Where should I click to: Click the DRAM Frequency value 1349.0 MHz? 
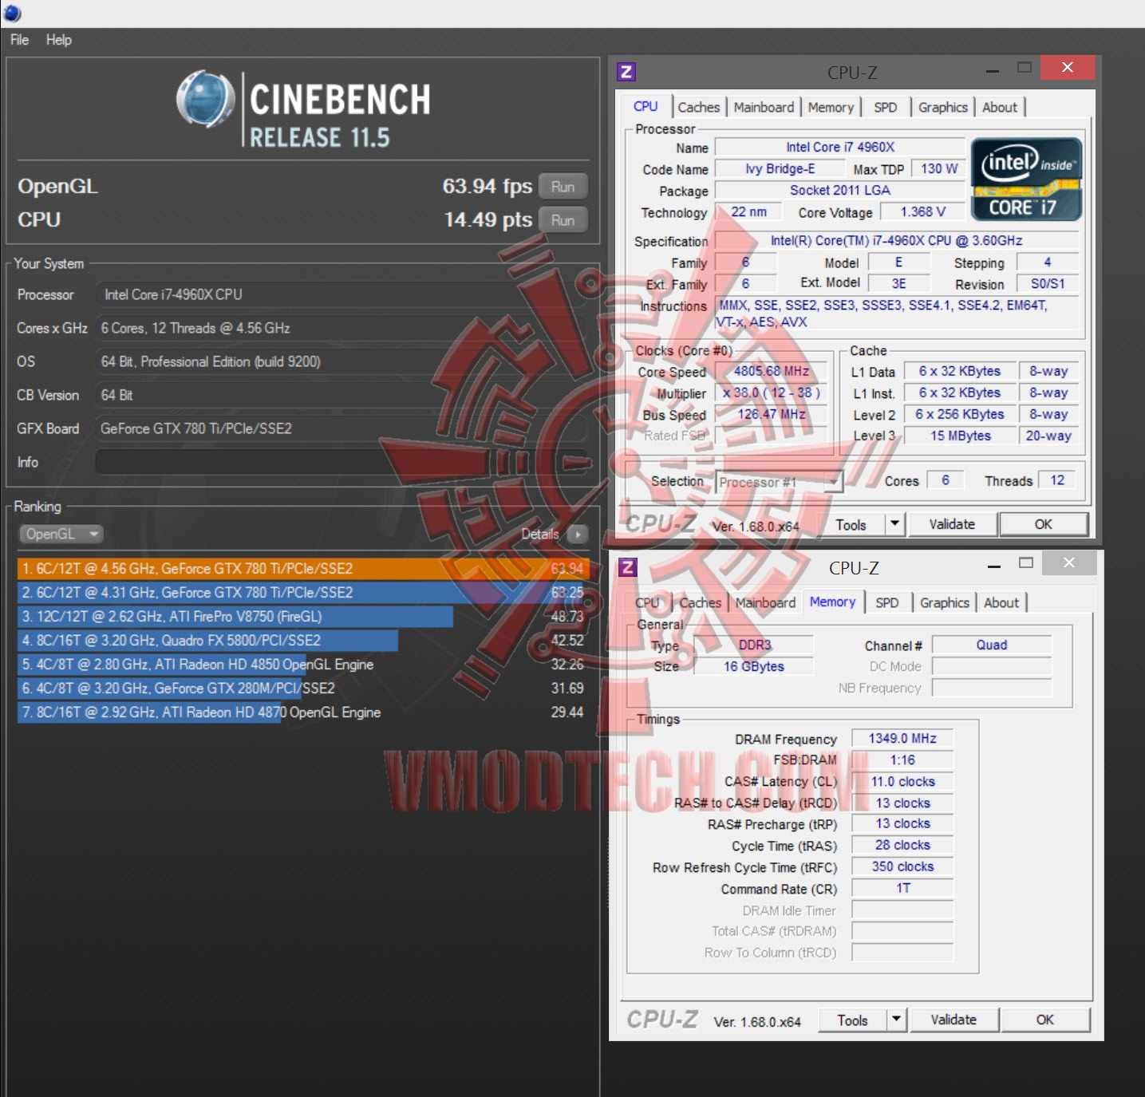click(x=902, y=739)
